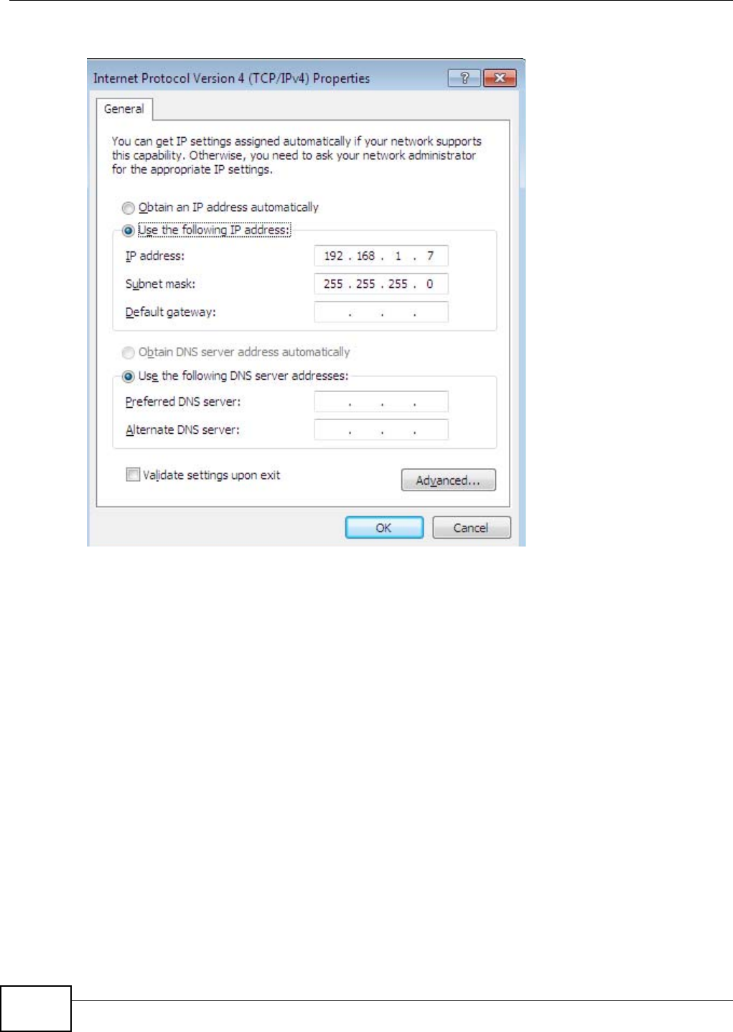Focus the Preferred DNS server field

[x=381, y=401]
